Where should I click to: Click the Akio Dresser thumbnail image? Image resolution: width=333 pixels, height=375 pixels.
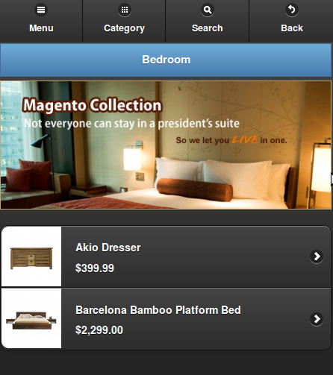click(31, 256)
